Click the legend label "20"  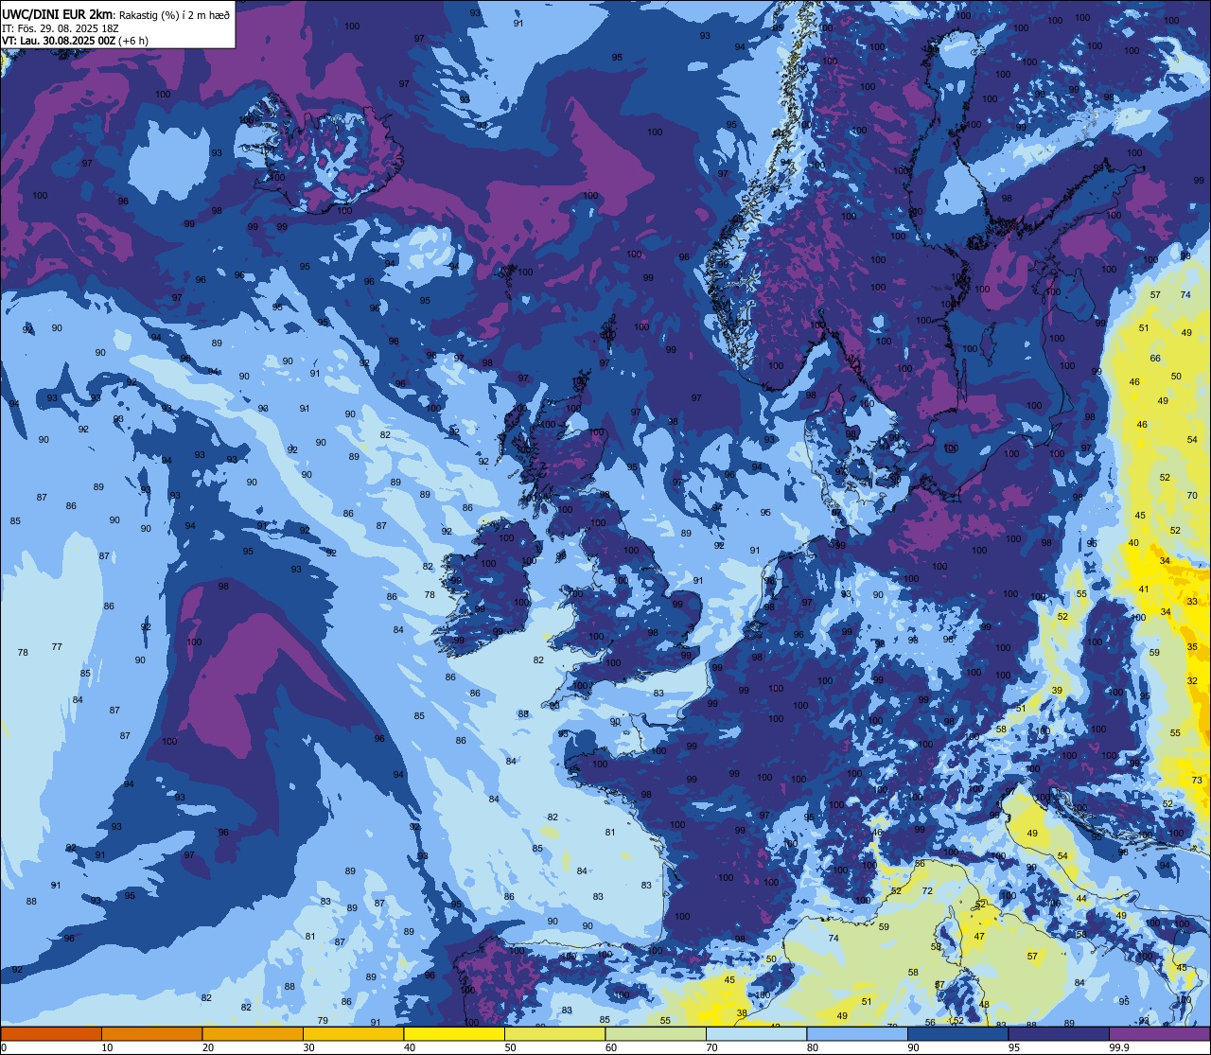pos(208,1047)
